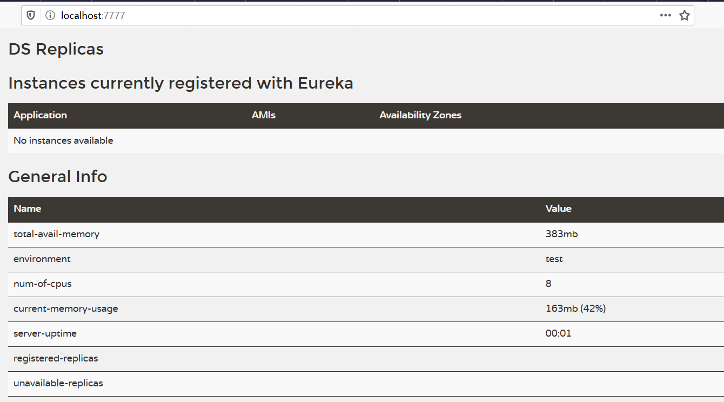The height and width of the screenshot is (402, 724).
Task: Select the No instances available row
Action: tap(64, 140)
